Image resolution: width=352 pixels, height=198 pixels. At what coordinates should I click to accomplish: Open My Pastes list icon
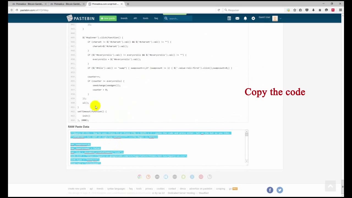(x=229, y=18)
